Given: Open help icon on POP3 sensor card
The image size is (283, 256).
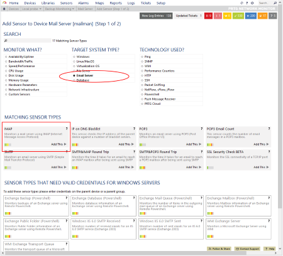Looking at the screenshot, I should [x=202, y=129].
